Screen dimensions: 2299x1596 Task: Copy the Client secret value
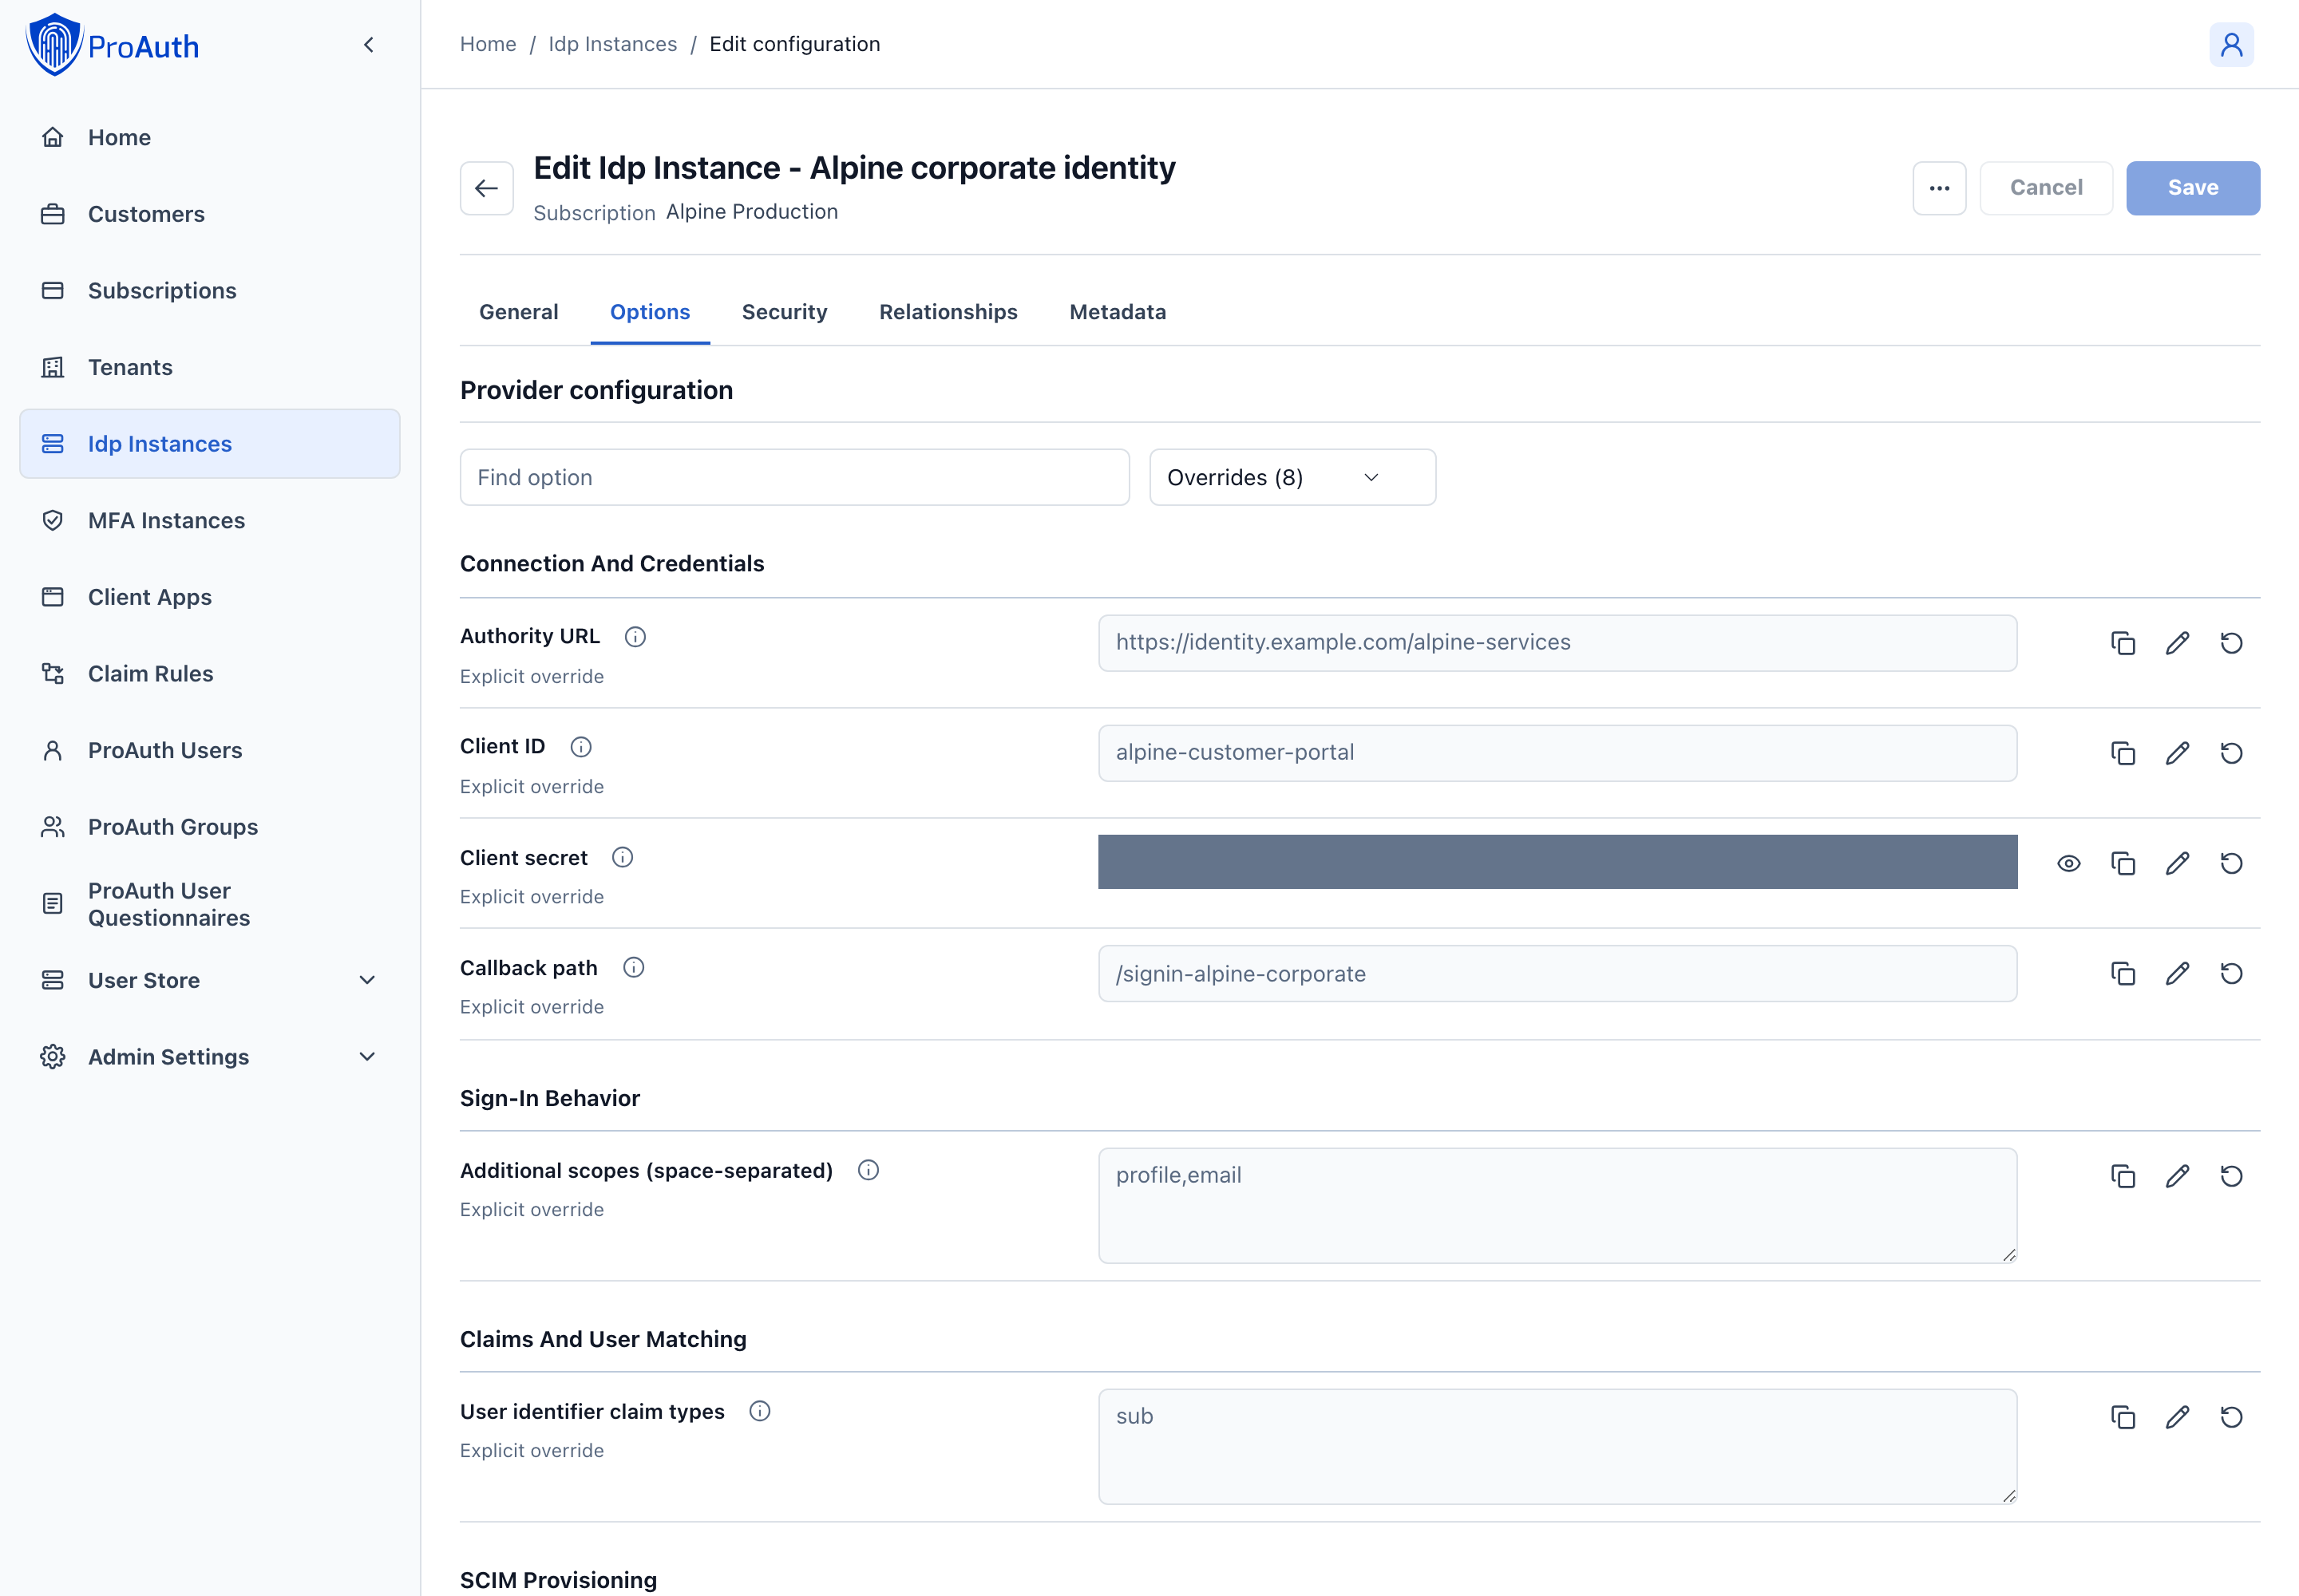click(2123, 863)
